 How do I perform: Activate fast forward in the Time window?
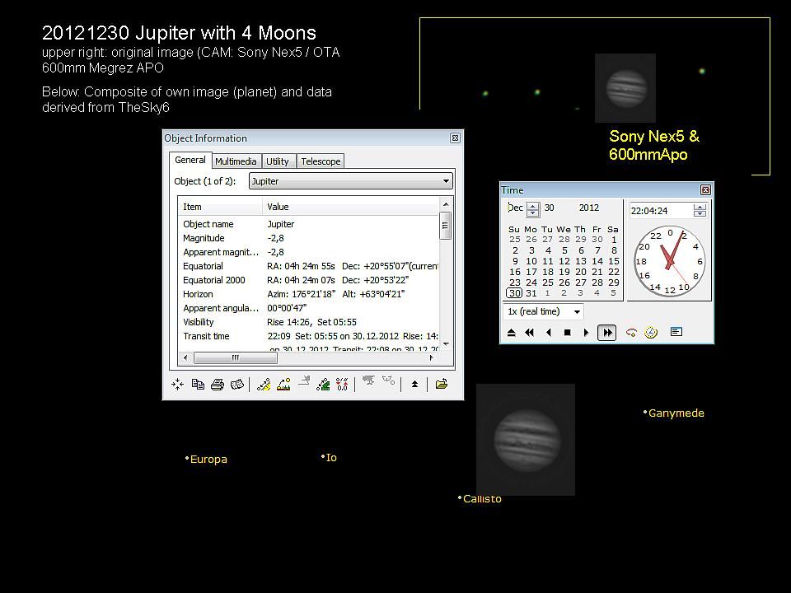(606, 331)
